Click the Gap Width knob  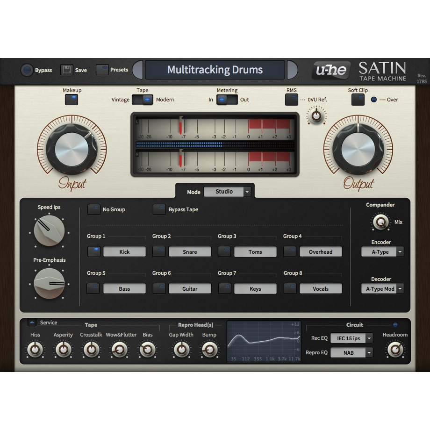pyautogui.click(x=181, y=350)
